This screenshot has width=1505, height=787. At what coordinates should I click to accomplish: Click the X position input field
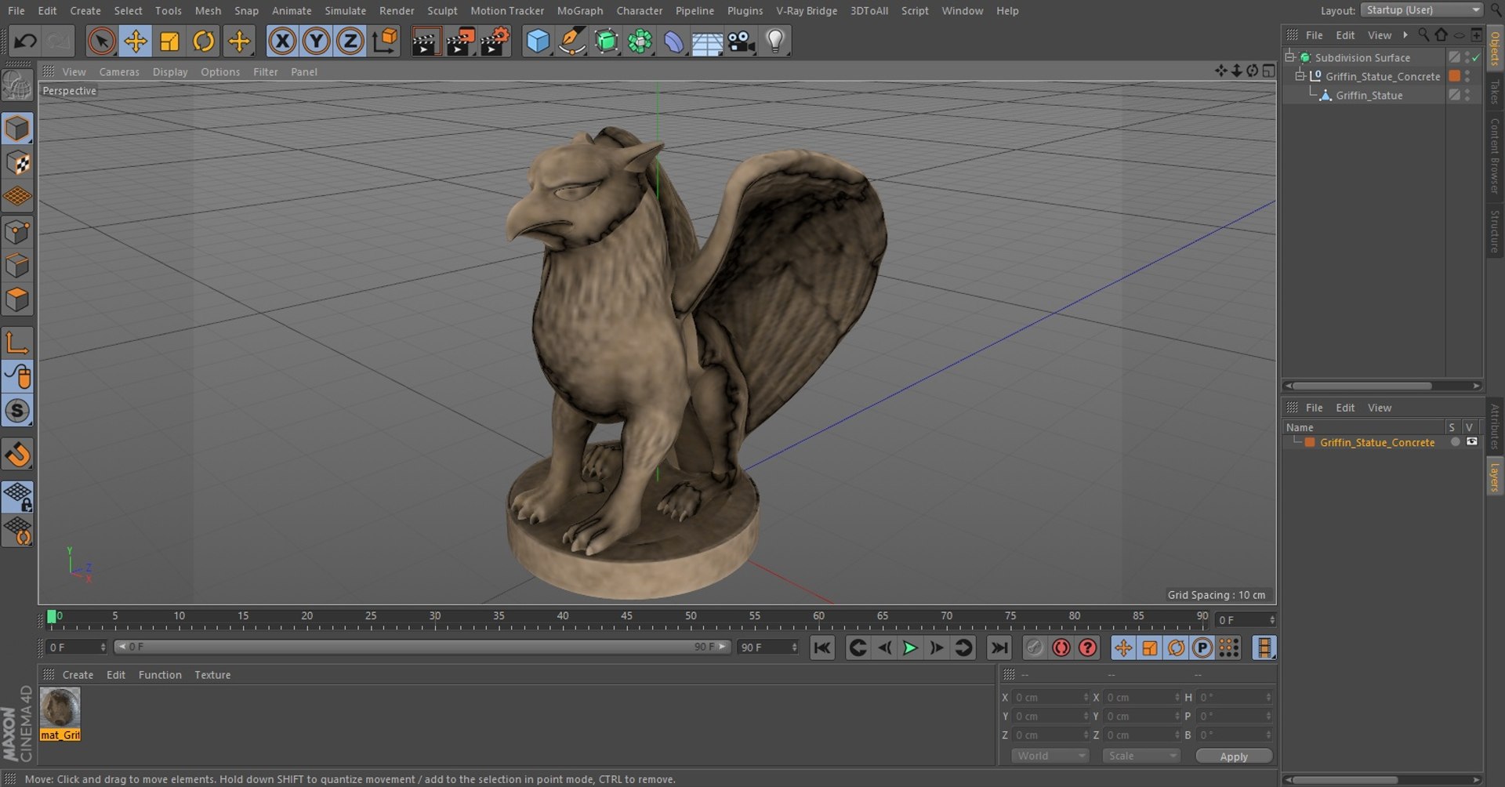click(1051, 698)
